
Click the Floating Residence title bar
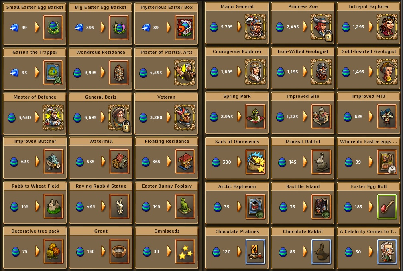pos(167,141)
